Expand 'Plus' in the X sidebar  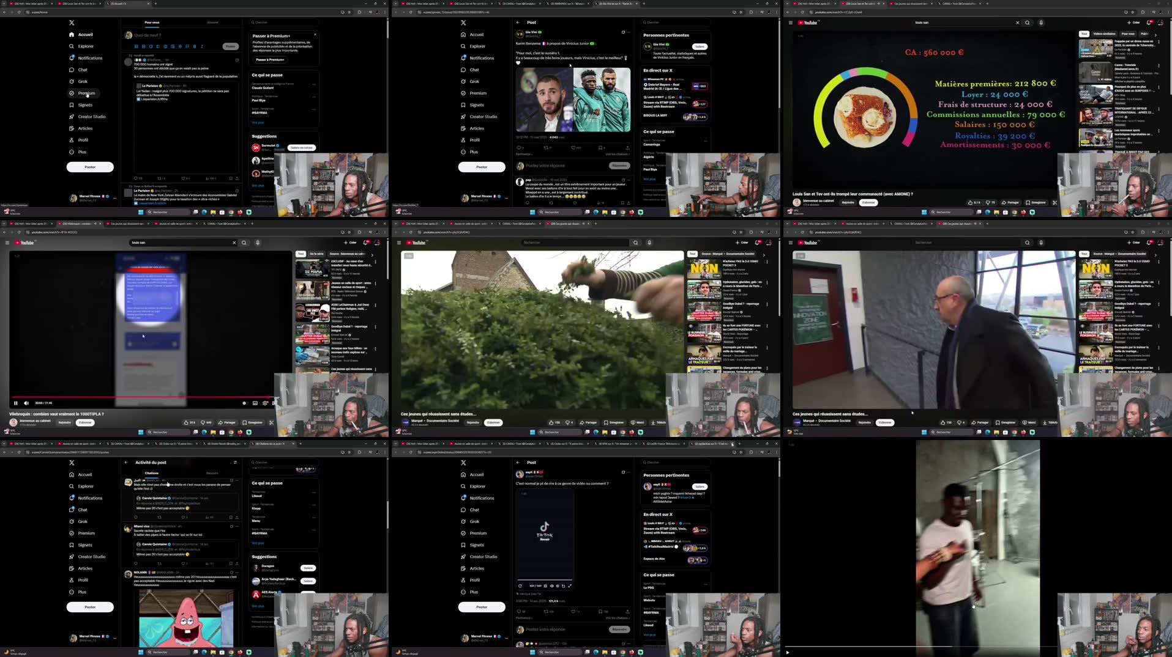82,152
